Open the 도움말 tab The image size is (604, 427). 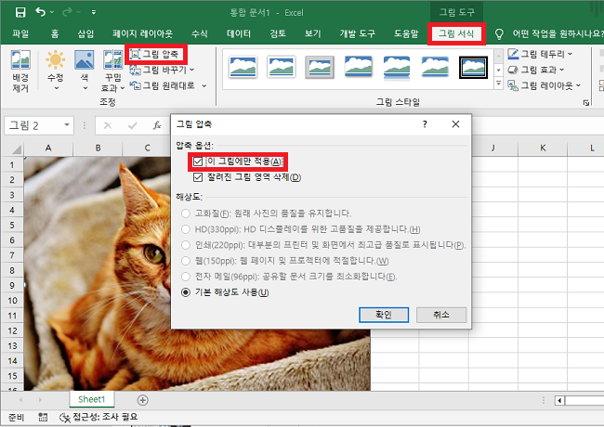point(406,33)
